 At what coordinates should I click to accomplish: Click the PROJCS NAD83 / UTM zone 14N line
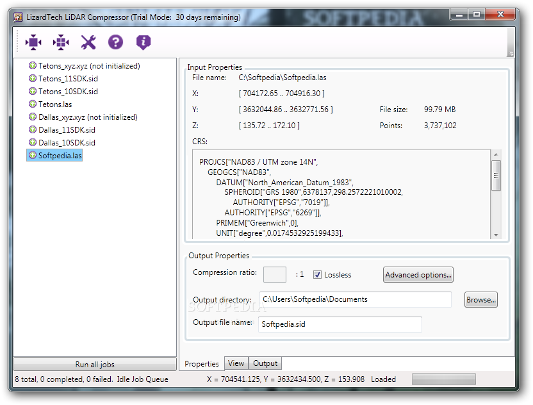point(258,162)
